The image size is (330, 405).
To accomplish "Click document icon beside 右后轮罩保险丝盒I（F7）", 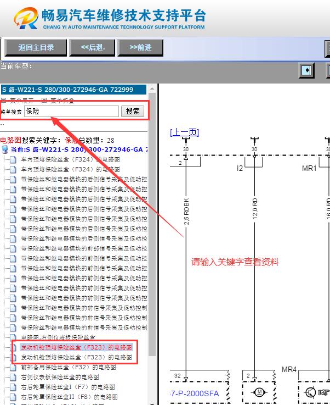I will click(13, 387).
